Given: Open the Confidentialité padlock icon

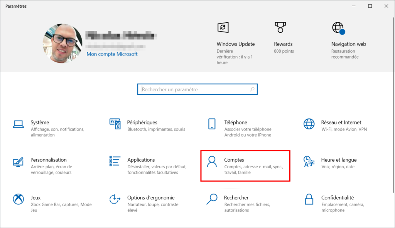Looking at the screenshot, I should click(309, 199).
